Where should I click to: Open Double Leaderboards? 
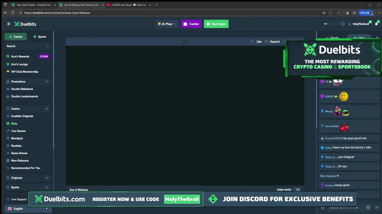24,96
